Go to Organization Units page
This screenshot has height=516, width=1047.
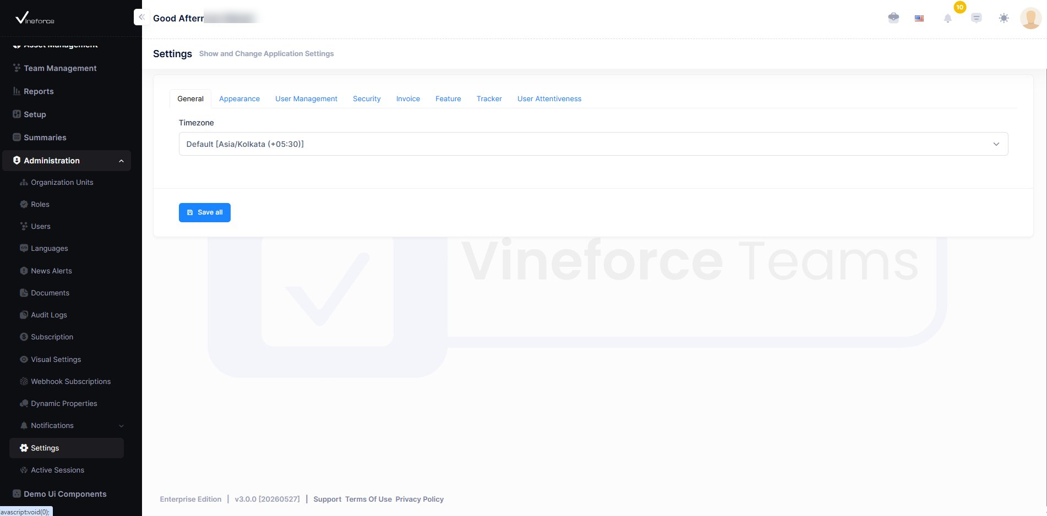[62, 183]
